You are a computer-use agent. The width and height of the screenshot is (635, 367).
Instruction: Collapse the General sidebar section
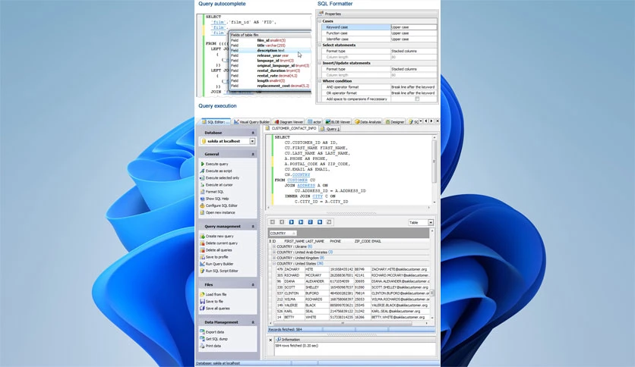(x=253, y=154)
